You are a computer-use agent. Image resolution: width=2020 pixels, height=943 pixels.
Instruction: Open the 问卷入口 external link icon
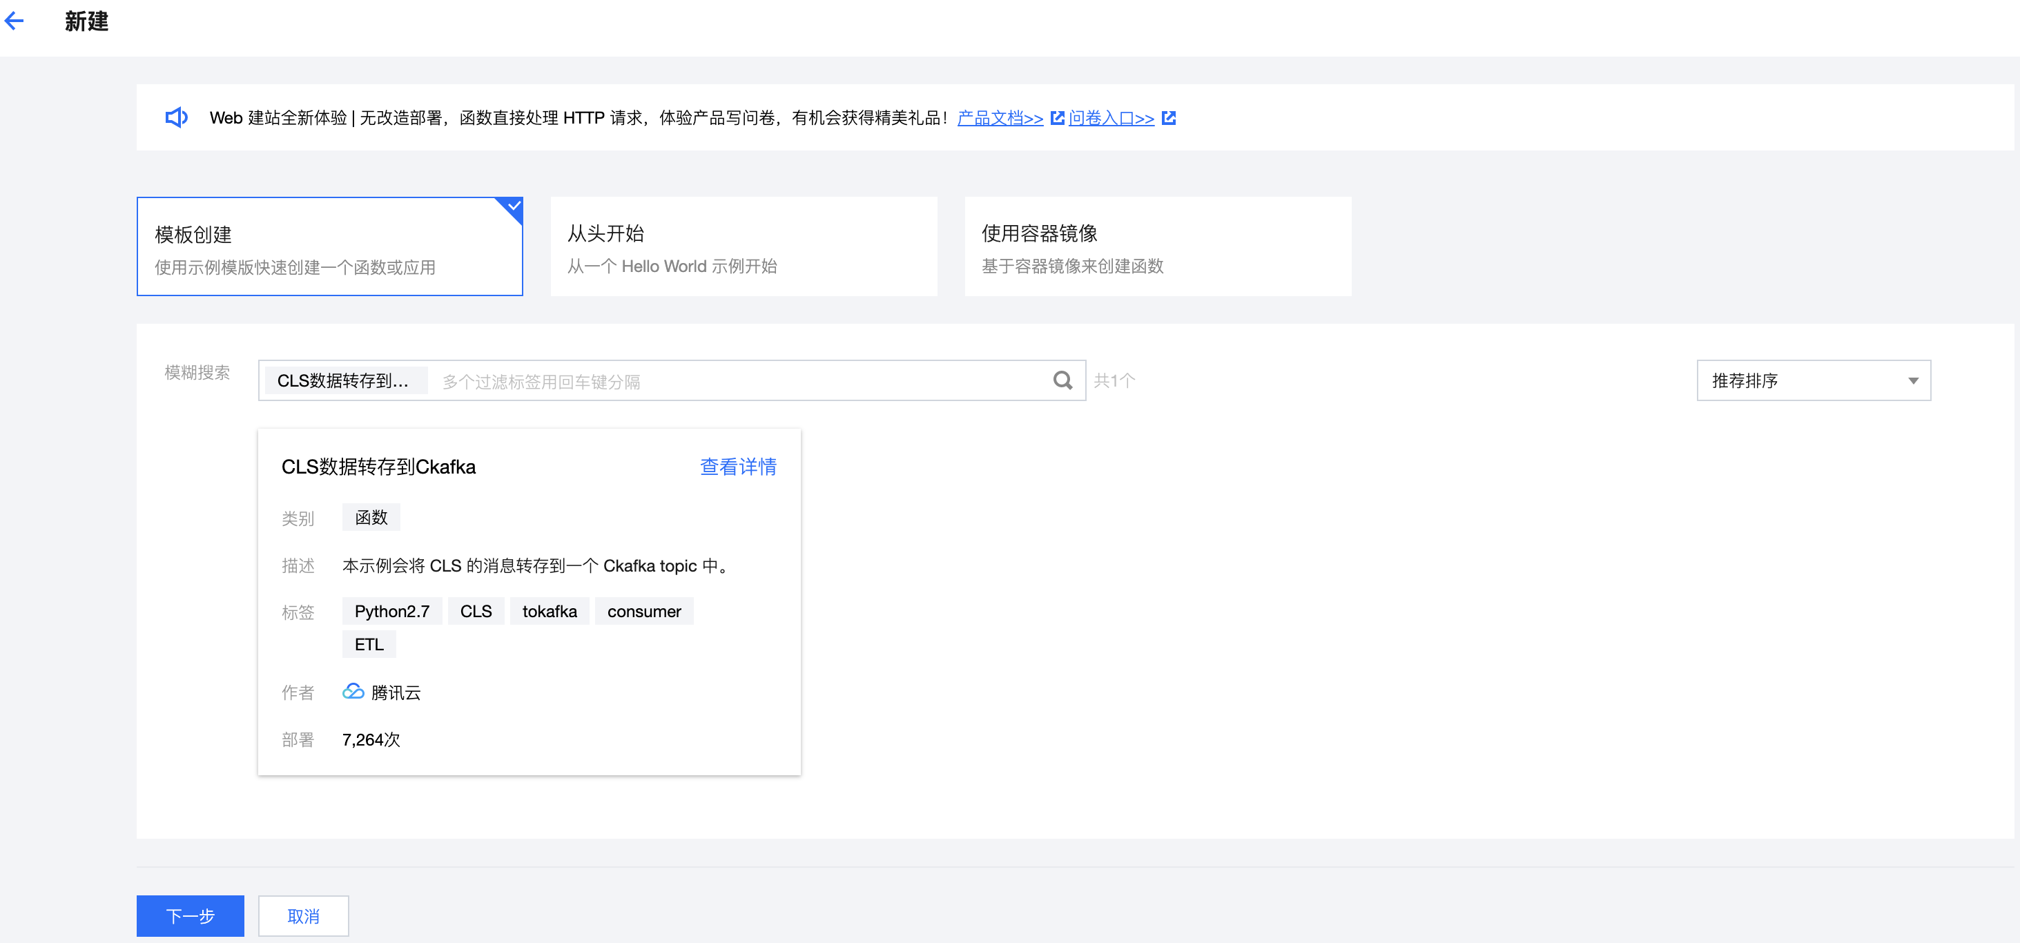click(x=1168, y=117)
